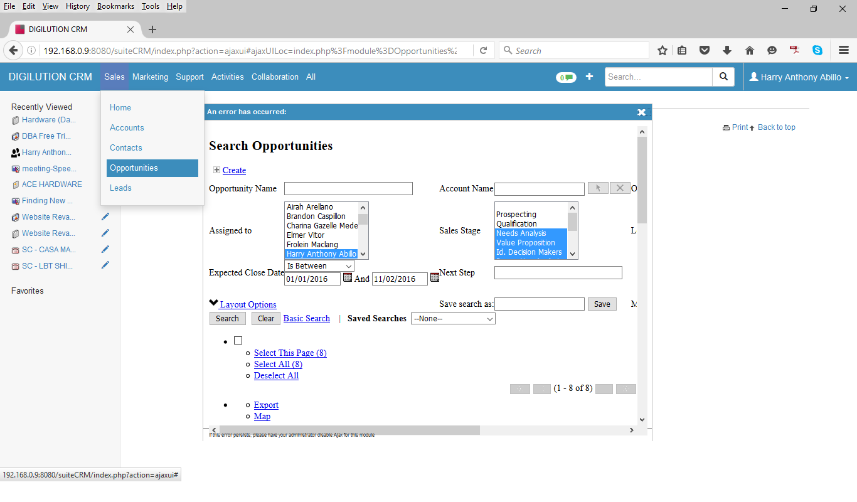Viewport: 857px width, 502px height.
Task: Open the browser Bookmarks menu
Action: coord(115,6)
